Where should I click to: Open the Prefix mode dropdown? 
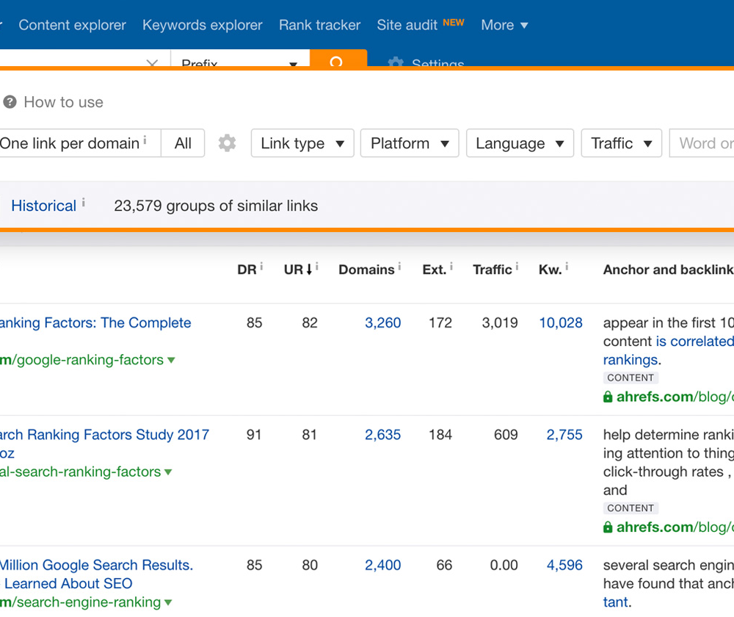[240, 59]
